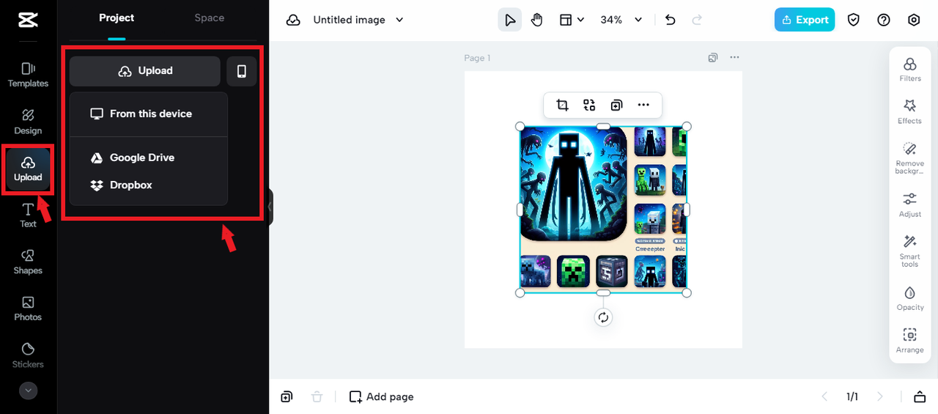Click the Upload button in panel
This screenshot has height=414, width=938.
[145, 71]
